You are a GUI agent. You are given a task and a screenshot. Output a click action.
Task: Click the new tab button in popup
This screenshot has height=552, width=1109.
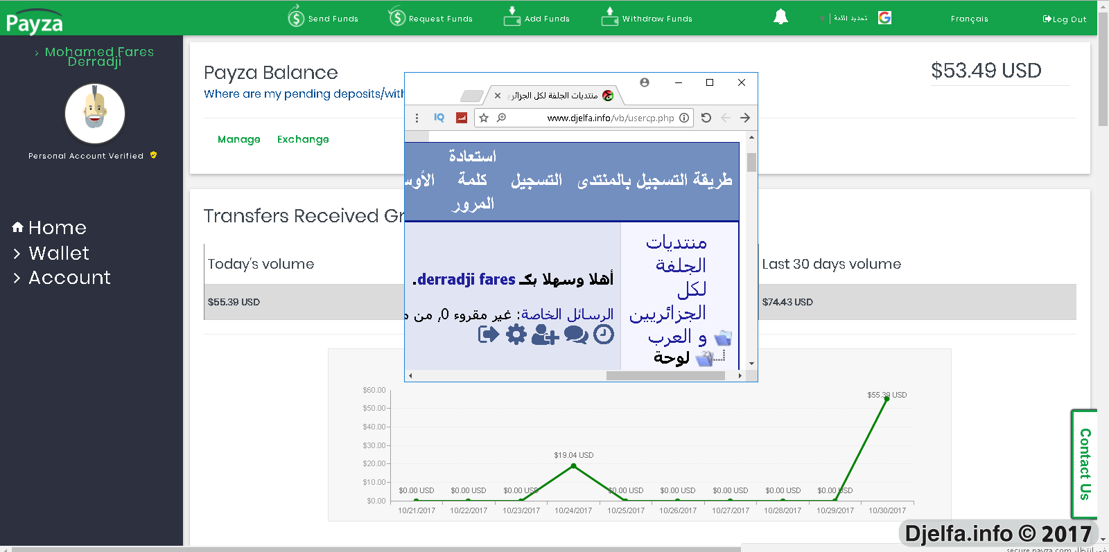(x=472, y=96)
